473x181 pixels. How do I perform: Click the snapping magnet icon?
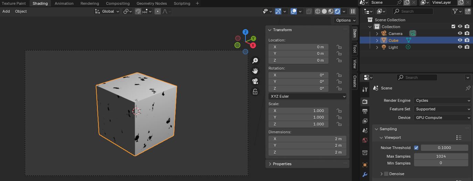tap(138, 11)
